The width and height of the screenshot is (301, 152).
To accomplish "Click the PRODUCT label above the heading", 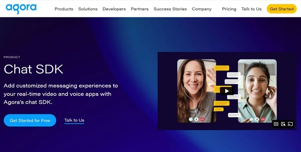I will pyautogui.click(x=12, y=57).
